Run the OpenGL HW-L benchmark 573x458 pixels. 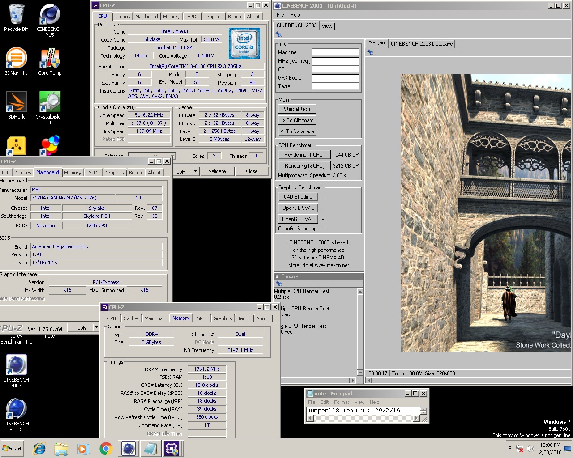click(298, 219)
